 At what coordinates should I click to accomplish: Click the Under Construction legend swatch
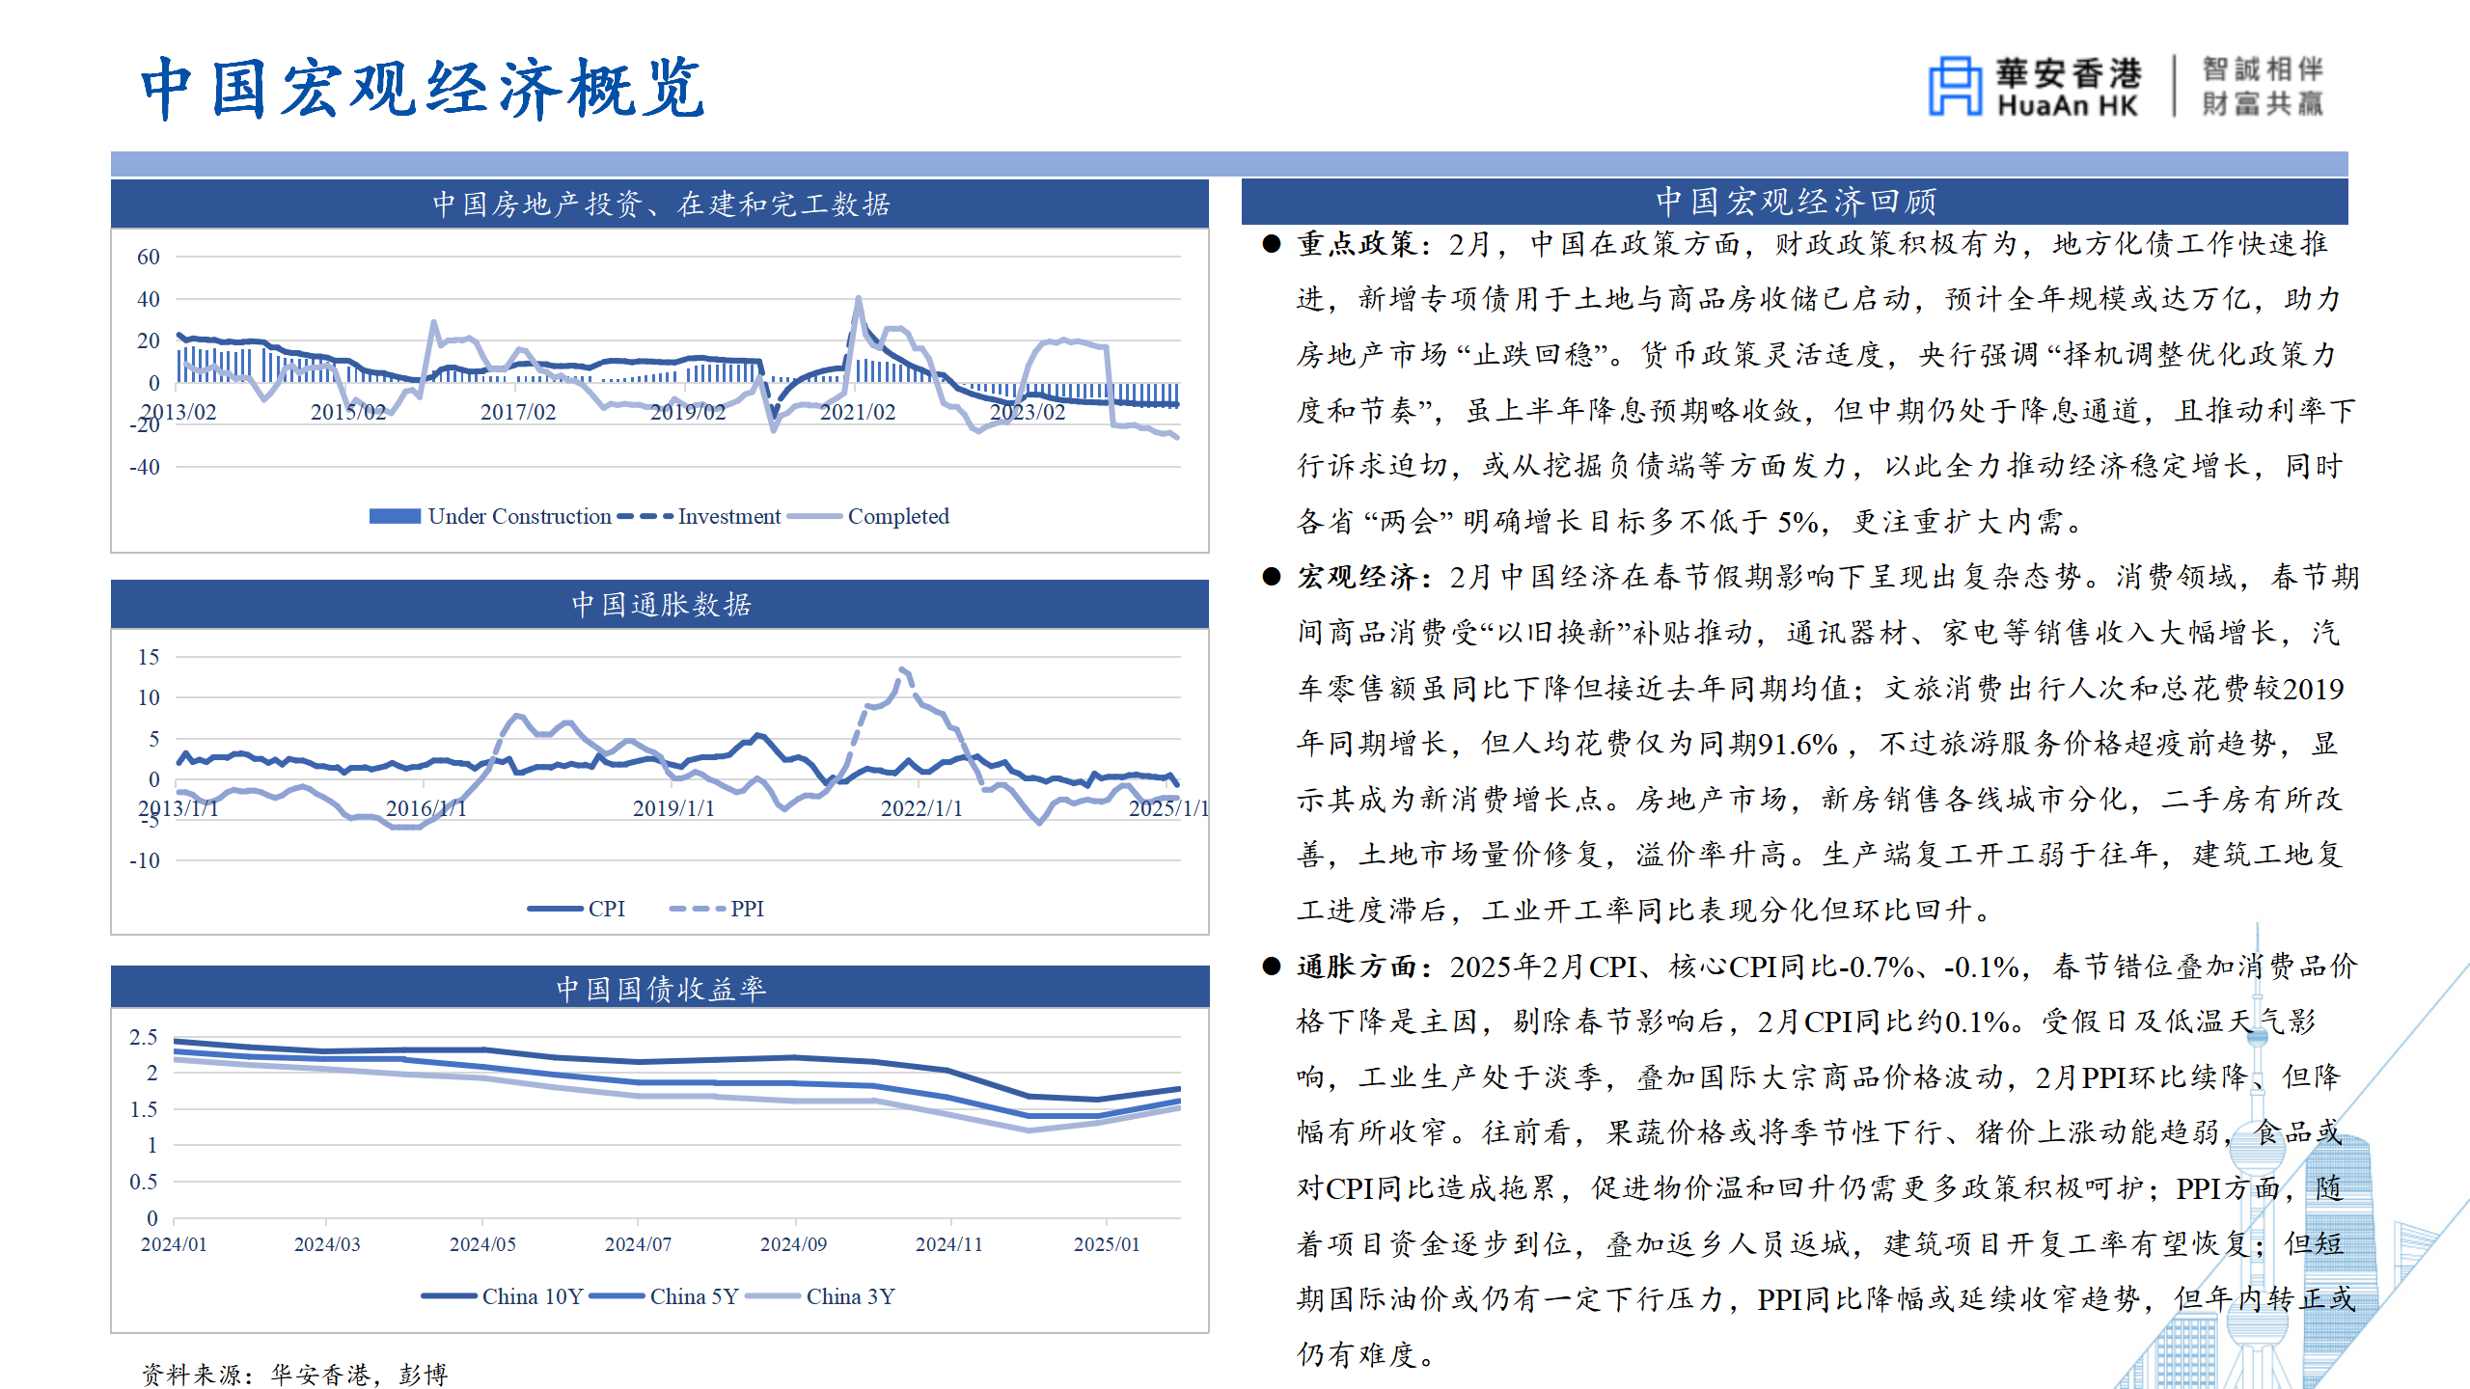pos(395,516)
